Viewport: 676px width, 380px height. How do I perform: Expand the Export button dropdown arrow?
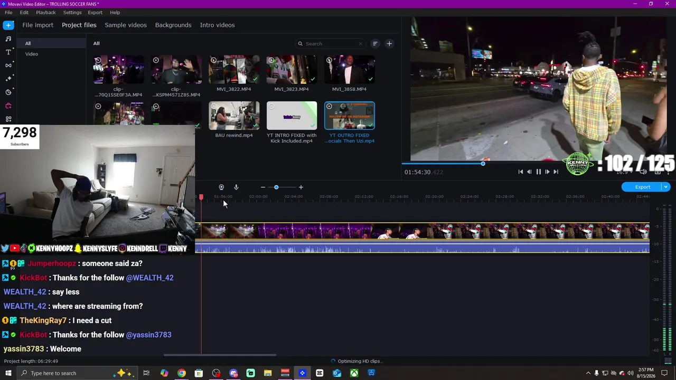point(666,187)
